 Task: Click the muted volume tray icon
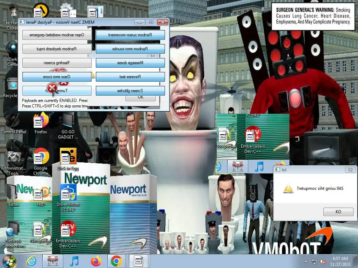pos(323,262)
